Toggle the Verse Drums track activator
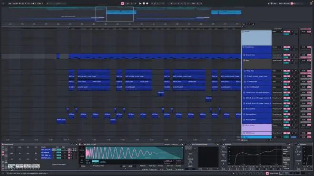 (x=287, y=125)
